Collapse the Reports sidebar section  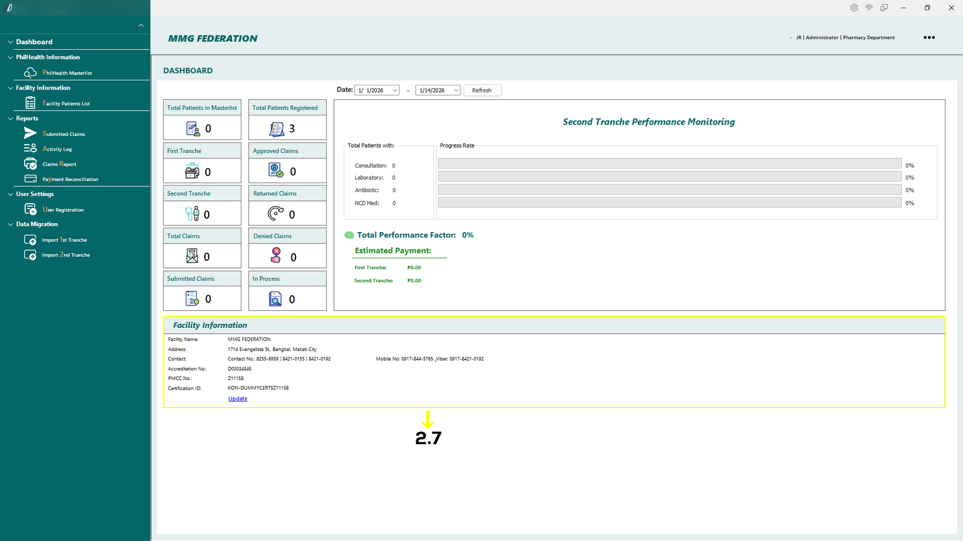point(10,118)
